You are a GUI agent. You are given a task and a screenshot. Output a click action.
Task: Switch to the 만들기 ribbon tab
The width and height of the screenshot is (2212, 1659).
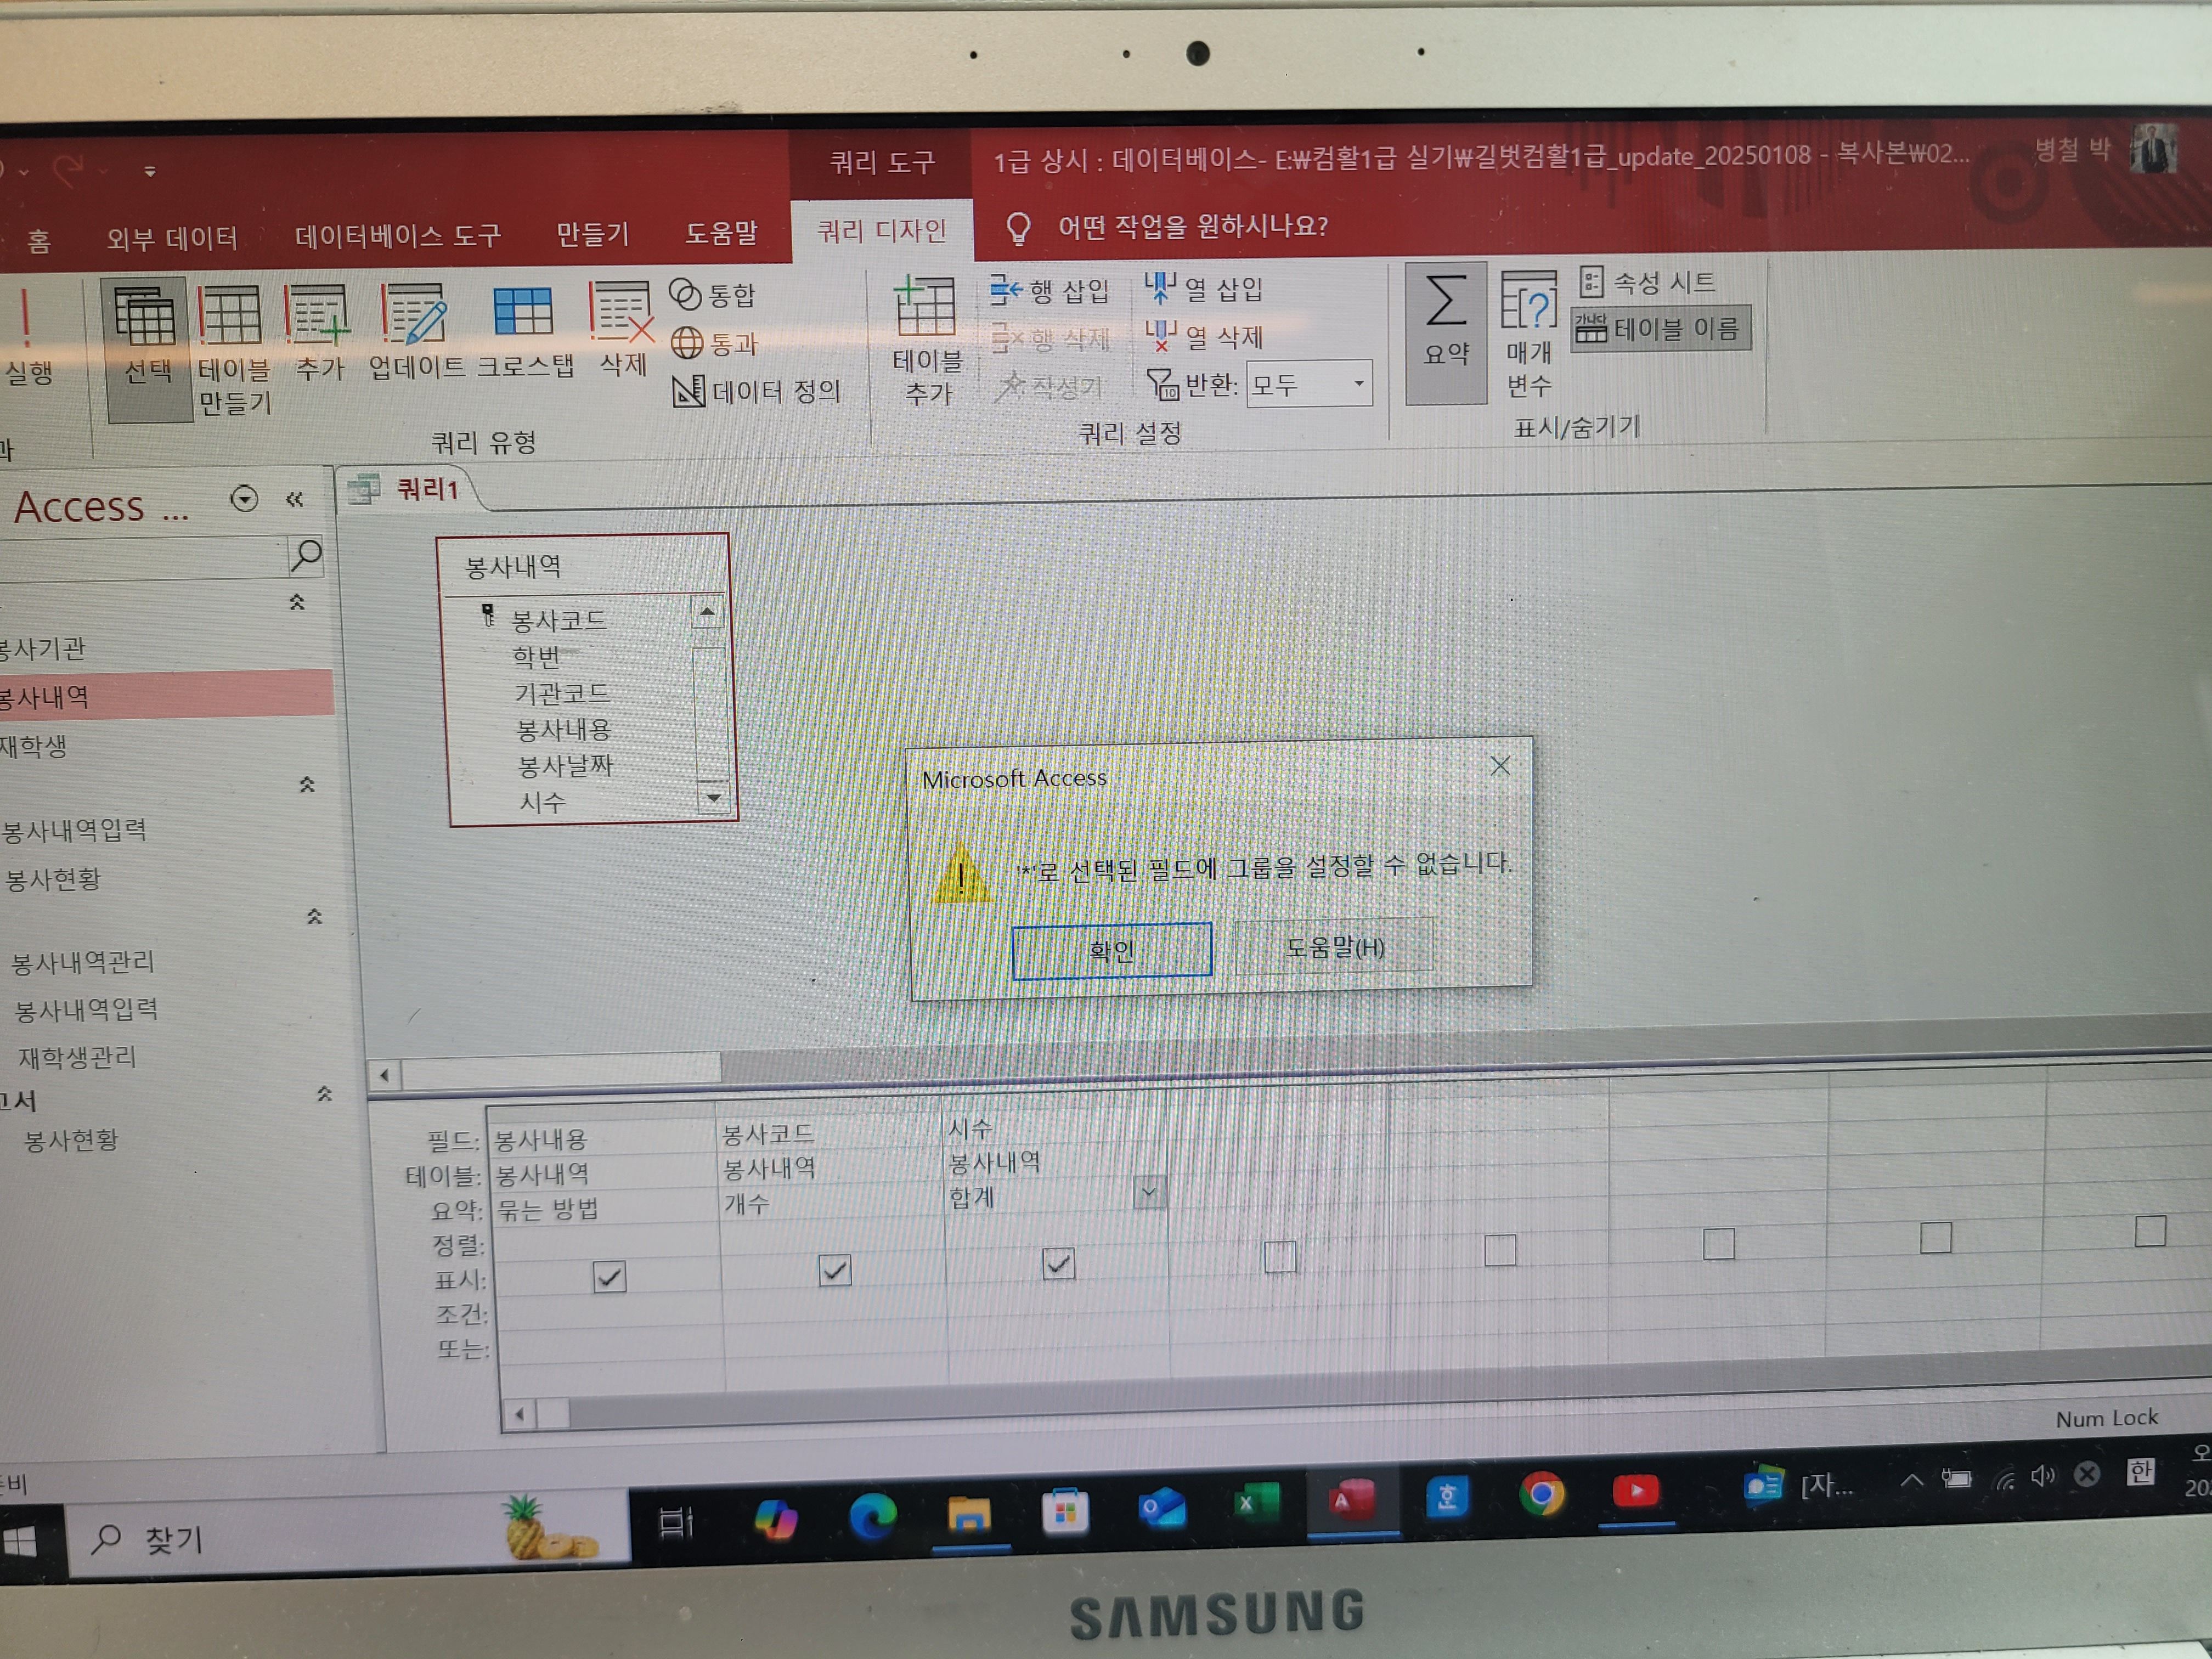(x=592, y=235)
